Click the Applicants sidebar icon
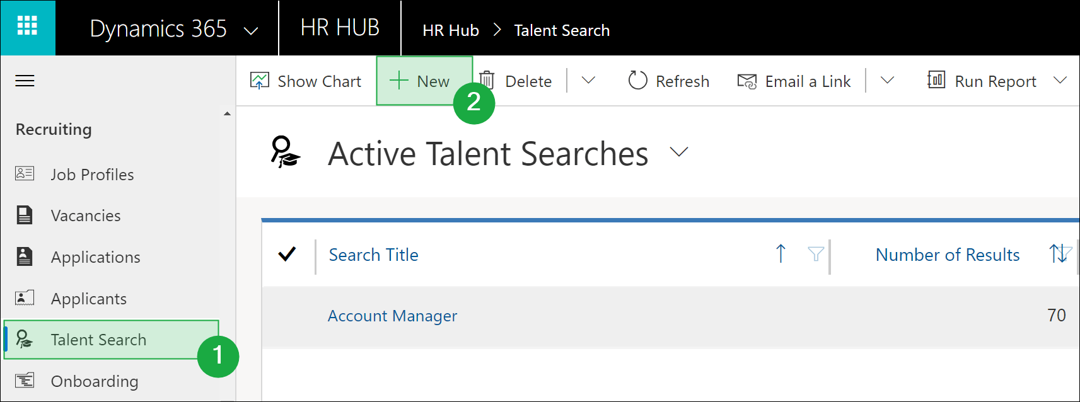The height and width of the screenshot is (402, 1080). (25, 298)
